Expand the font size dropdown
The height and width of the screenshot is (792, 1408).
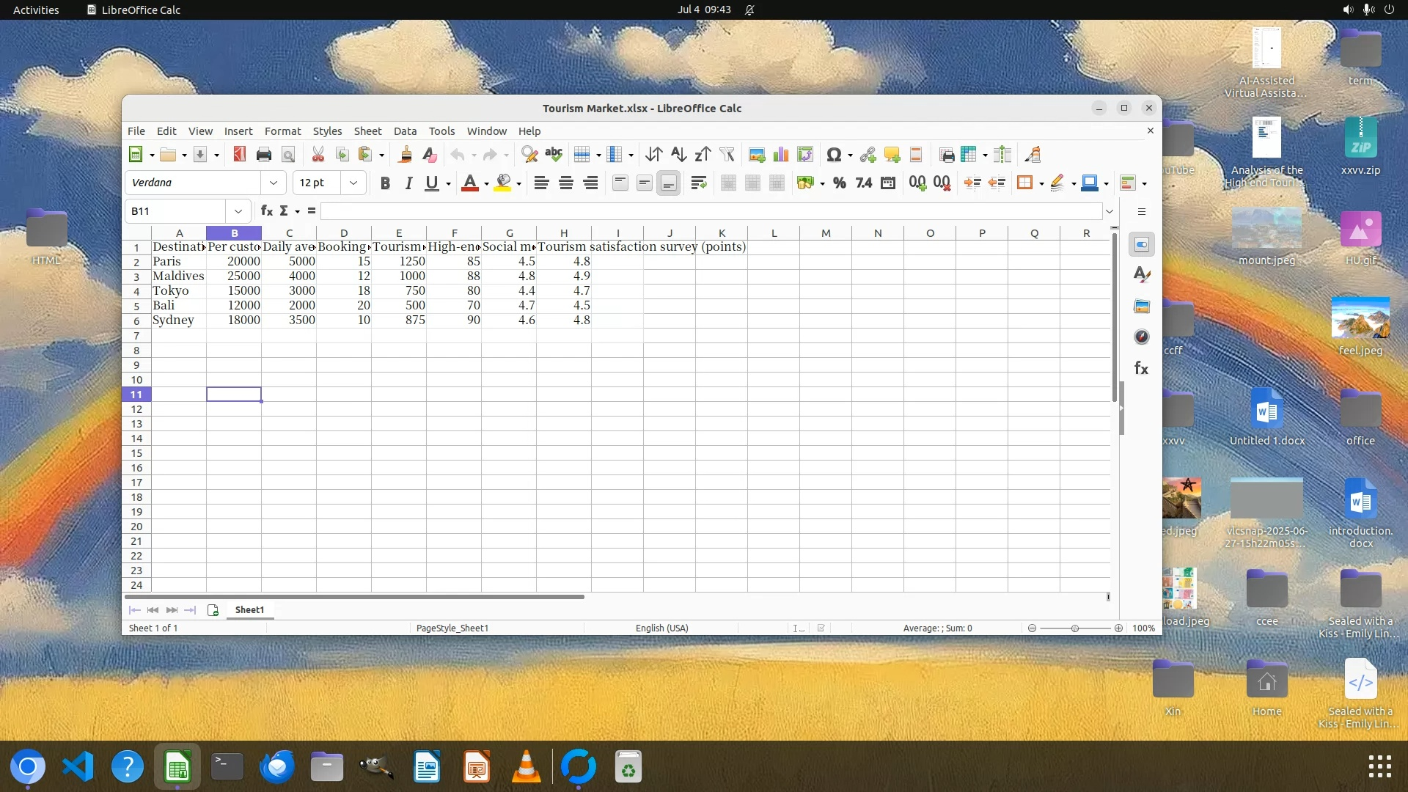[353, 183]
